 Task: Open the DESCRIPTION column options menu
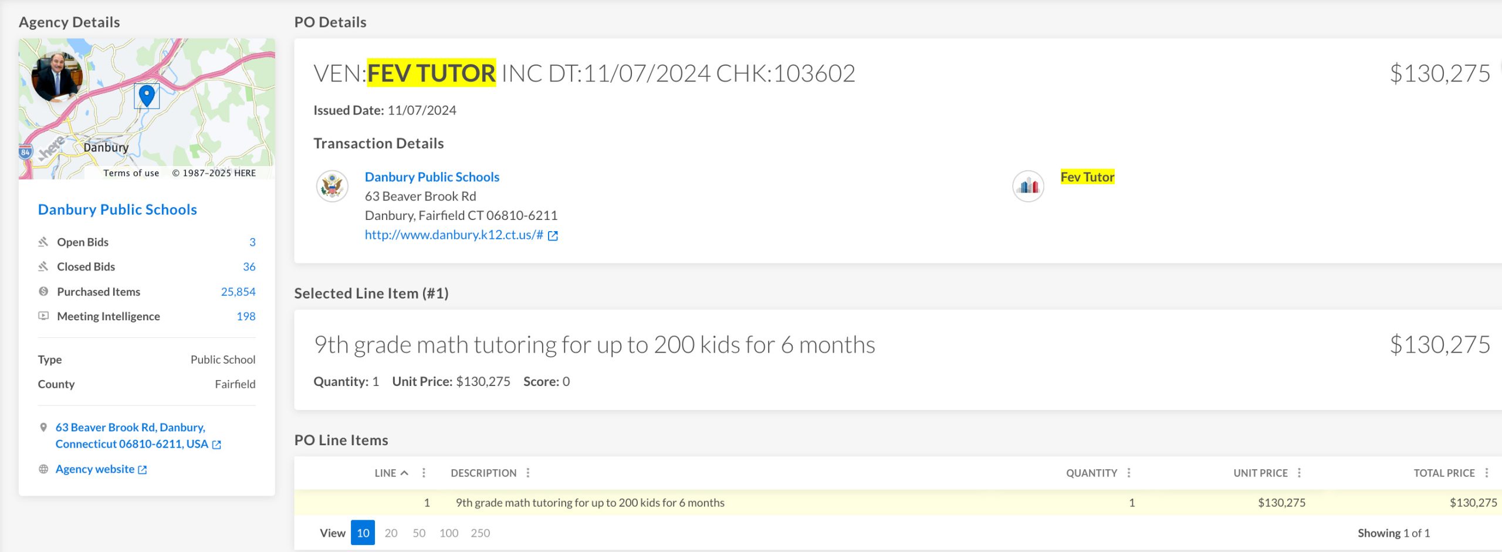point(528,473)
